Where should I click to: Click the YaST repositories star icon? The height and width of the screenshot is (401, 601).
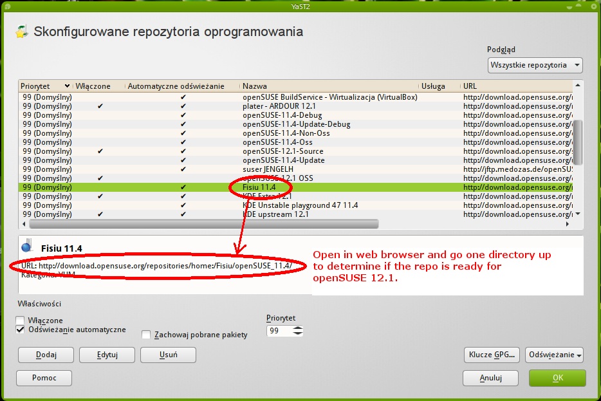[22, 32]
